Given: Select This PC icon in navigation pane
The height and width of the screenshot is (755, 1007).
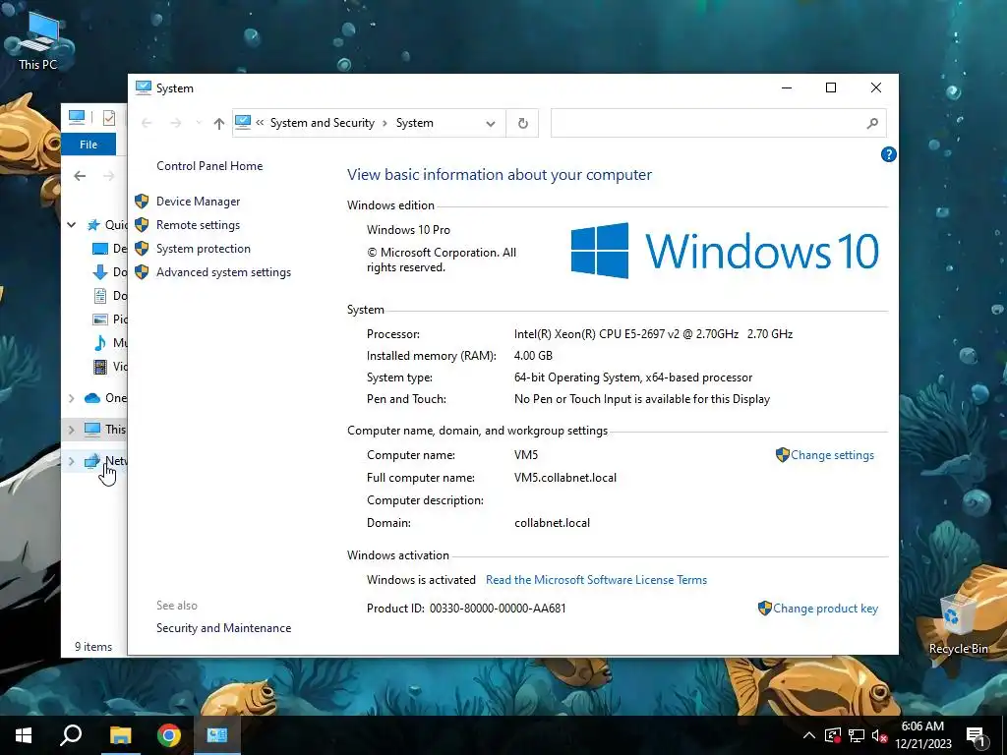Looking at the screenshot, I should tap(92, 429).
